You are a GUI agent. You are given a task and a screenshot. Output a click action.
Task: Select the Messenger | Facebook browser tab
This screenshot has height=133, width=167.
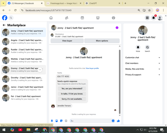[25, 3]
